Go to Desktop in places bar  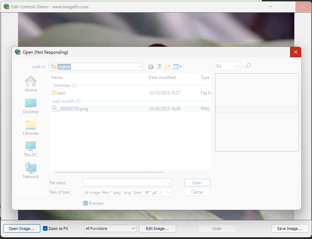(31, 106)
